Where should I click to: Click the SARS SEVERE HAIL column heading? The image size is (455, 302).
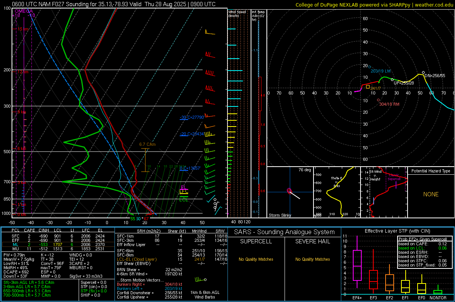[312, 241]
